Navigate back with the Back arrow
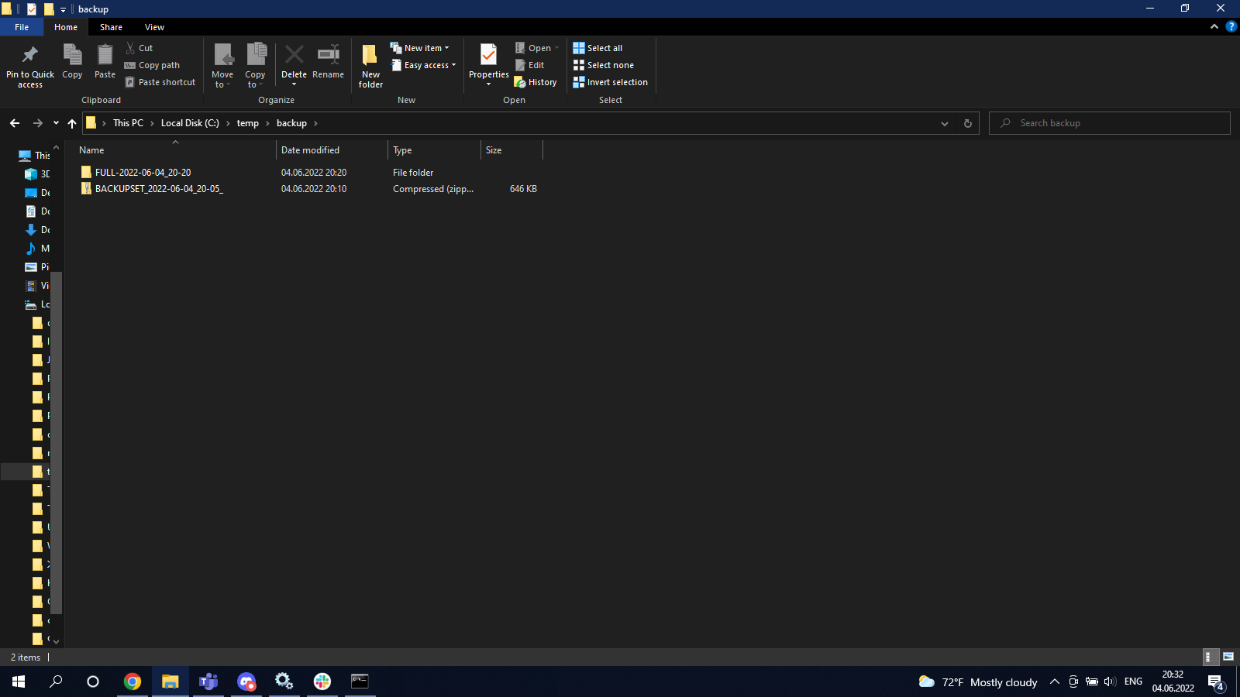This screenshot has width=1240, height=697. (15, 123)
